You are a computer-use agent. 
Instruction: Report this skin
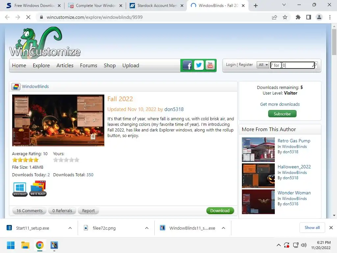(88, 211)
